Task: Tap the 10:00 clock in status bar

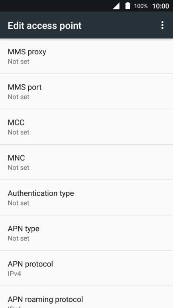Action: point(161,6)
